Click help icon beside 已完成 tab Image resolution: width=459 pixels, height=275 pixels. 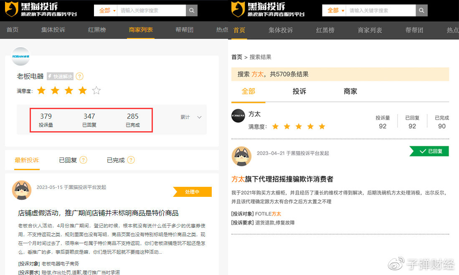[131, 160]
